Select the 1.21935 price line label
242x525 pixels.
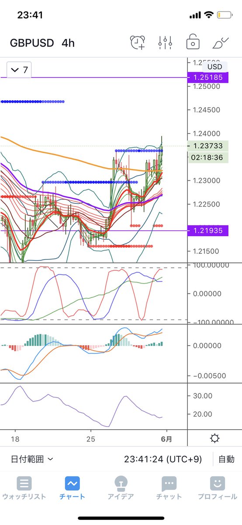(x=208, y=231)
